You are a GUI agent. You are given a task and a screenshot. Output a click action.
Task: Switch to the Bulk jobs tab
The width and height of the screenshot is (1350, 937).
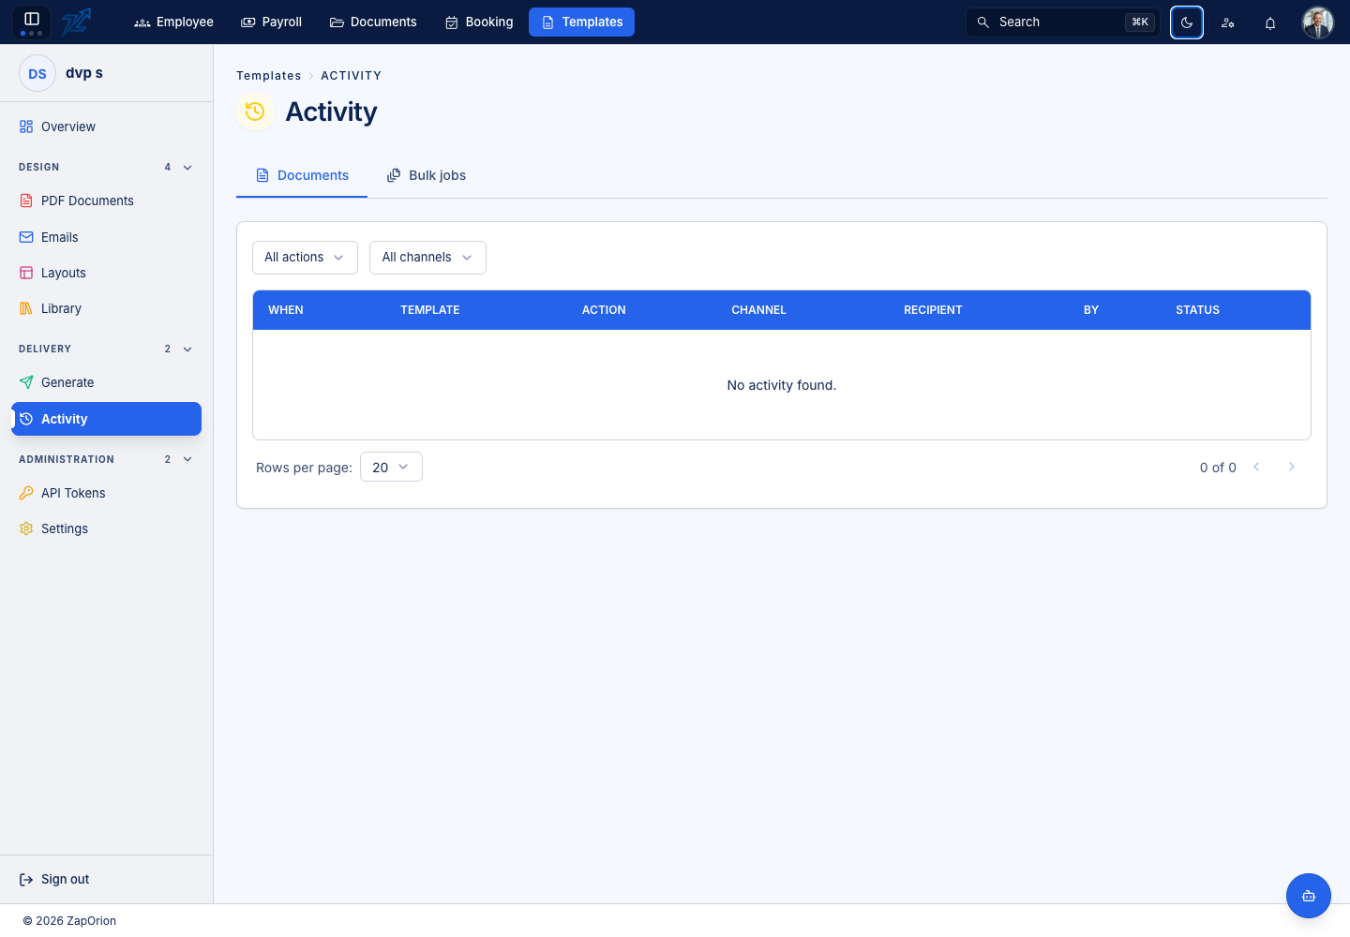click(427, 175)
